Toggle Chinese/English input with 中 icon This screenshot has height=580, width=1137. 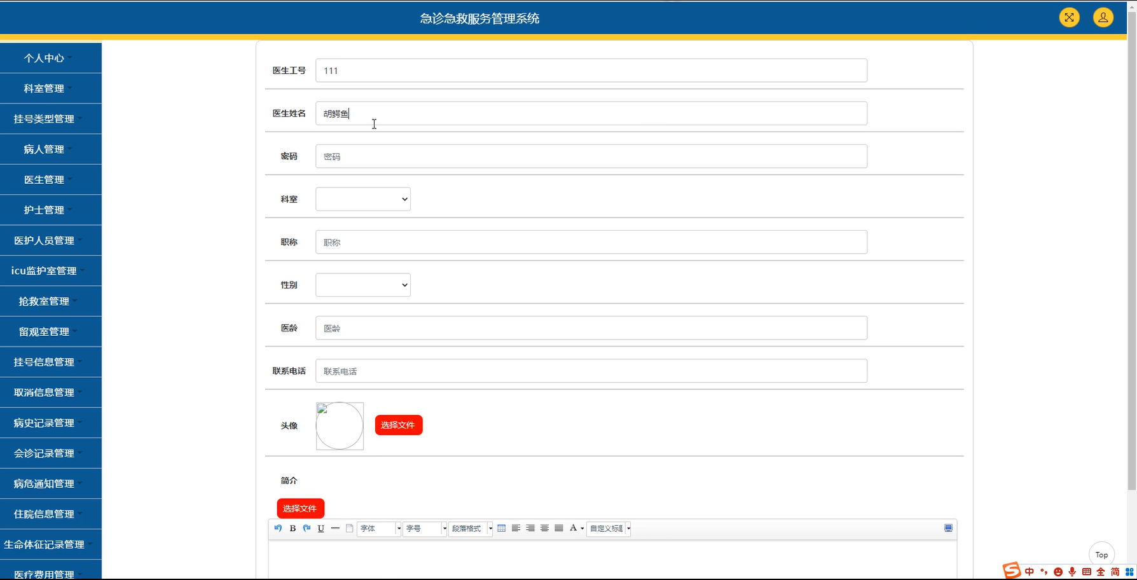1028,570
